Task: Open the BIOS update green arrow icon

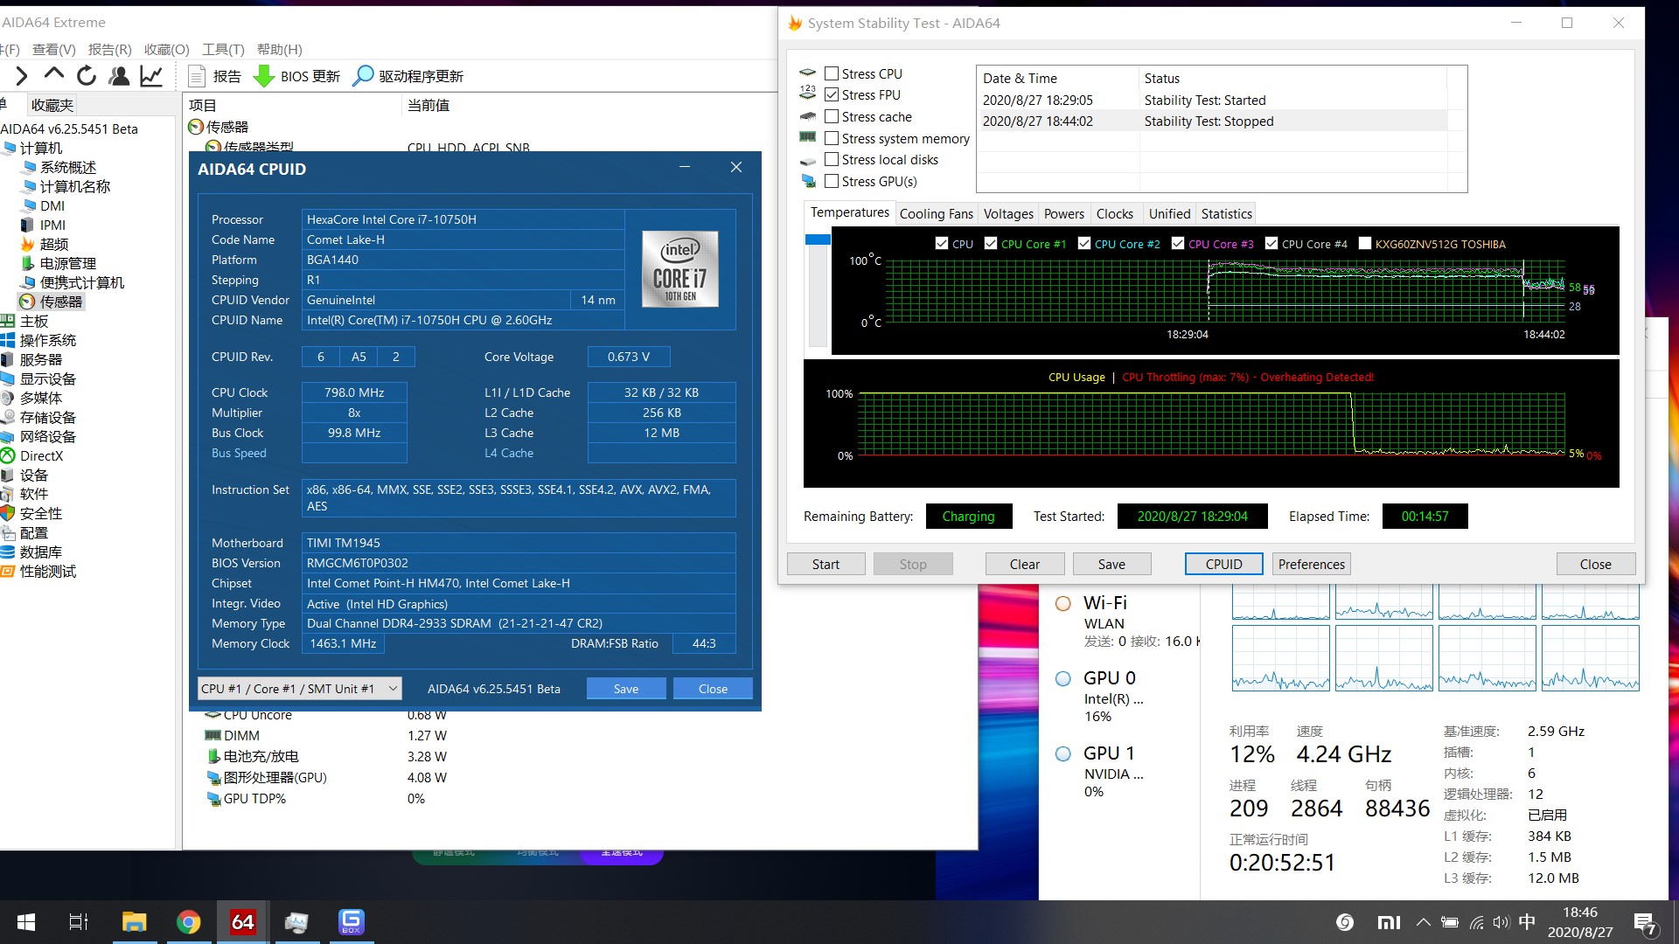Action: click(263, 76)
